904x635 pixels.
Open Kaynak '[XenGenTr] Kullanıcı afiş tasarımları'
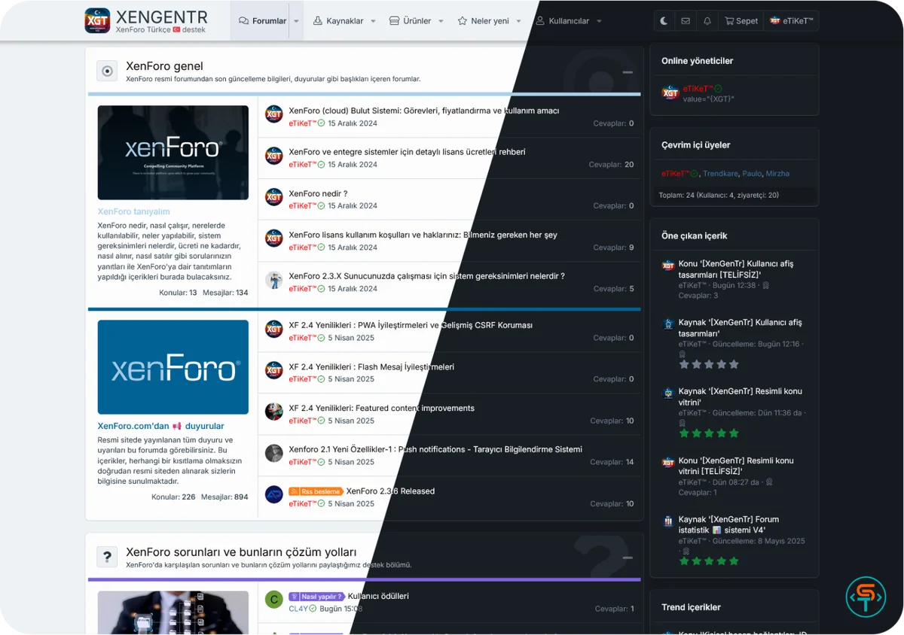[x=740, y=328]
